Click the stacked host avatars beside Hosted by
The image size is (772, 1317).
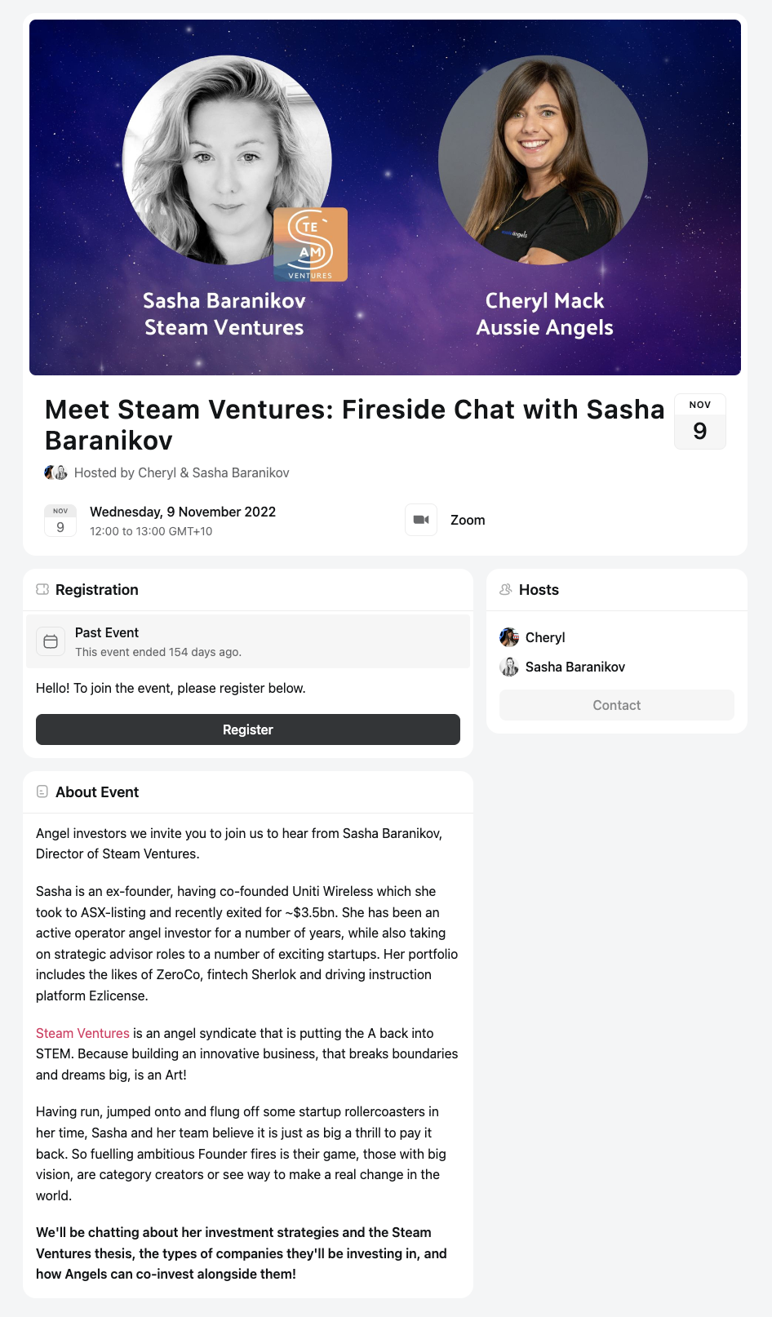pos(55,472)
